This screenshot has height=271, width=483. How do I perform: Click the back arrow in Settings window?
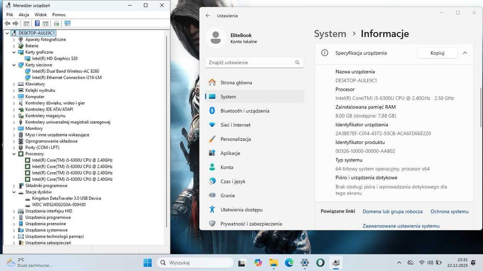click(x=208, y=15)
